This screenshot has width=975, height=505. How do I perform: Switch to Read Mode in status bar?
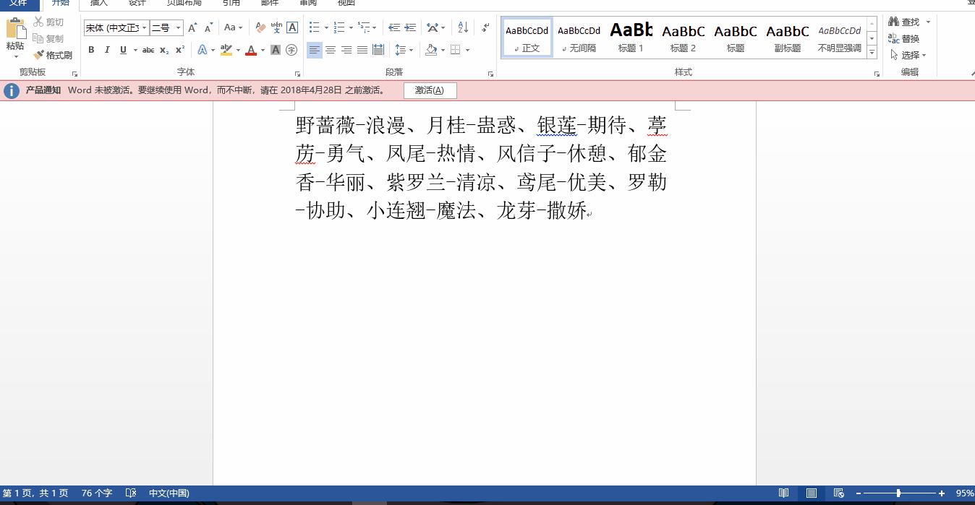pos(785,493)
